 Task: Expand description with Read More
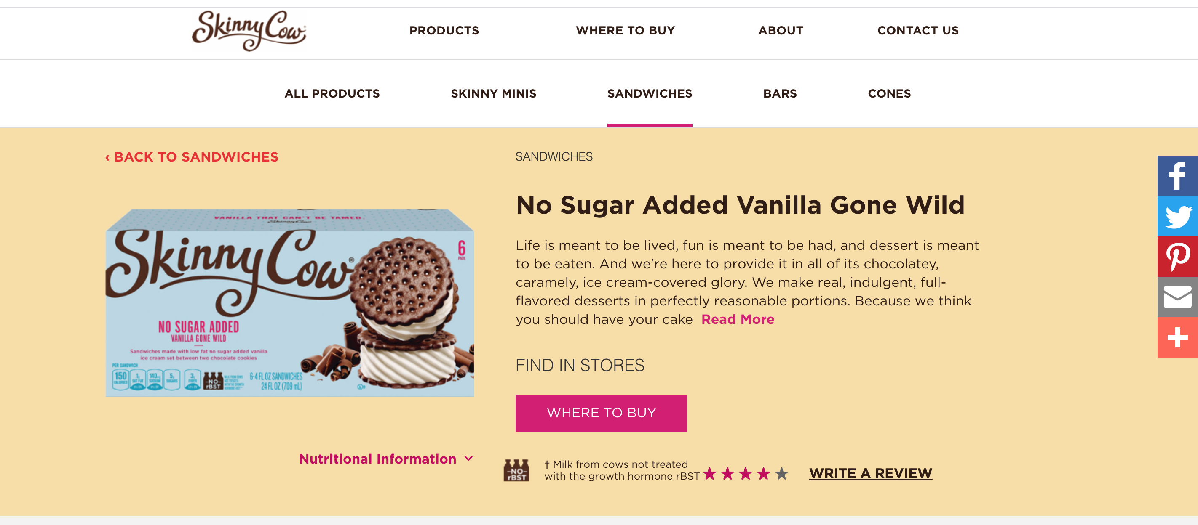[738, 320]
